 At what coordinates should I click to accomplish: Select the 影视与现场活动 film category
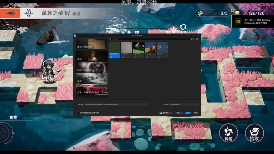tap(91, 67)
